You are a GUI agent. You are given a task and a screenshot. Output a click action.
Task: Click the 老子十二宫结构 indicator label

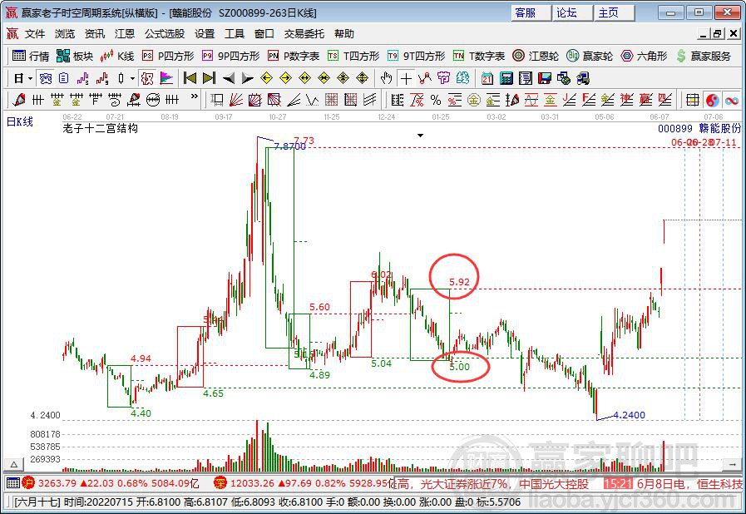coord(100,128)
